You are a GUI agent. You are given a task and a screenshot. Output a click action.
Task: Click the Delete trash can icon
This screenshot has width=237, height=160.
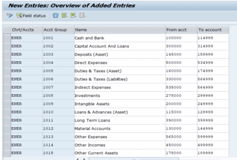[56, 15]
